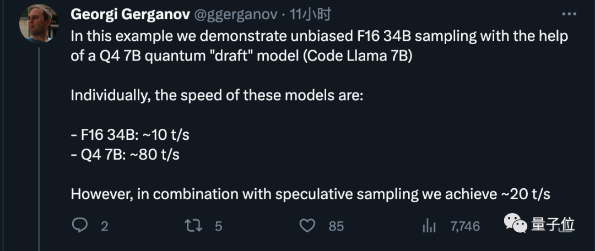This screenshot has height=251, width=595.
Task: Retweet this speculative sampling post
Action: [192, 226]
